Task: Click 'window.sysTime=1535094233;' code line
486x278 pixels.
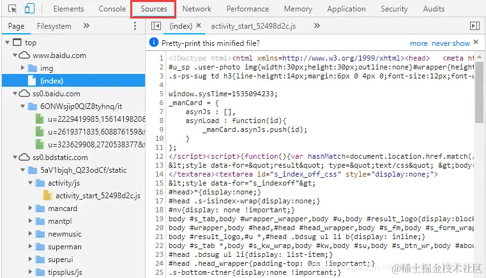Action: pyautogui.click(x=223, y=94)
